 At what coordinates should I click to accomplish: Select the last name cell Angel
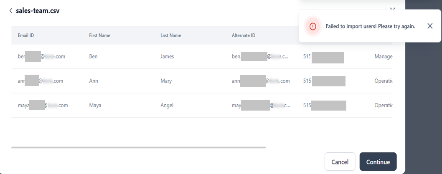point(167,106)
